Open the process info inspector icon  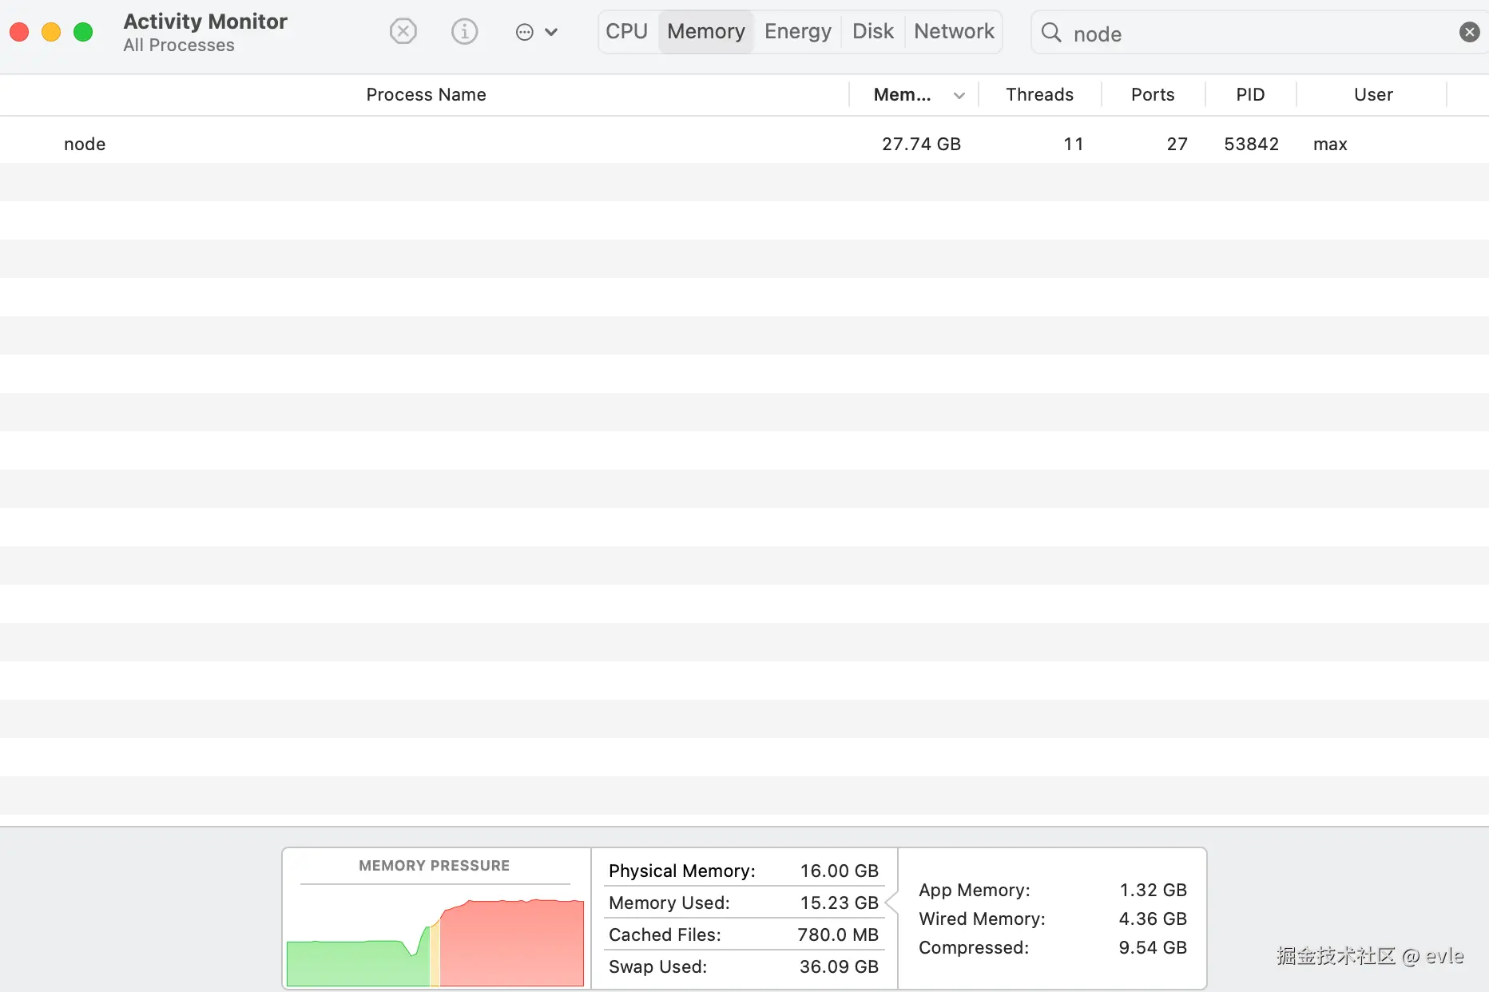(464, 32)
